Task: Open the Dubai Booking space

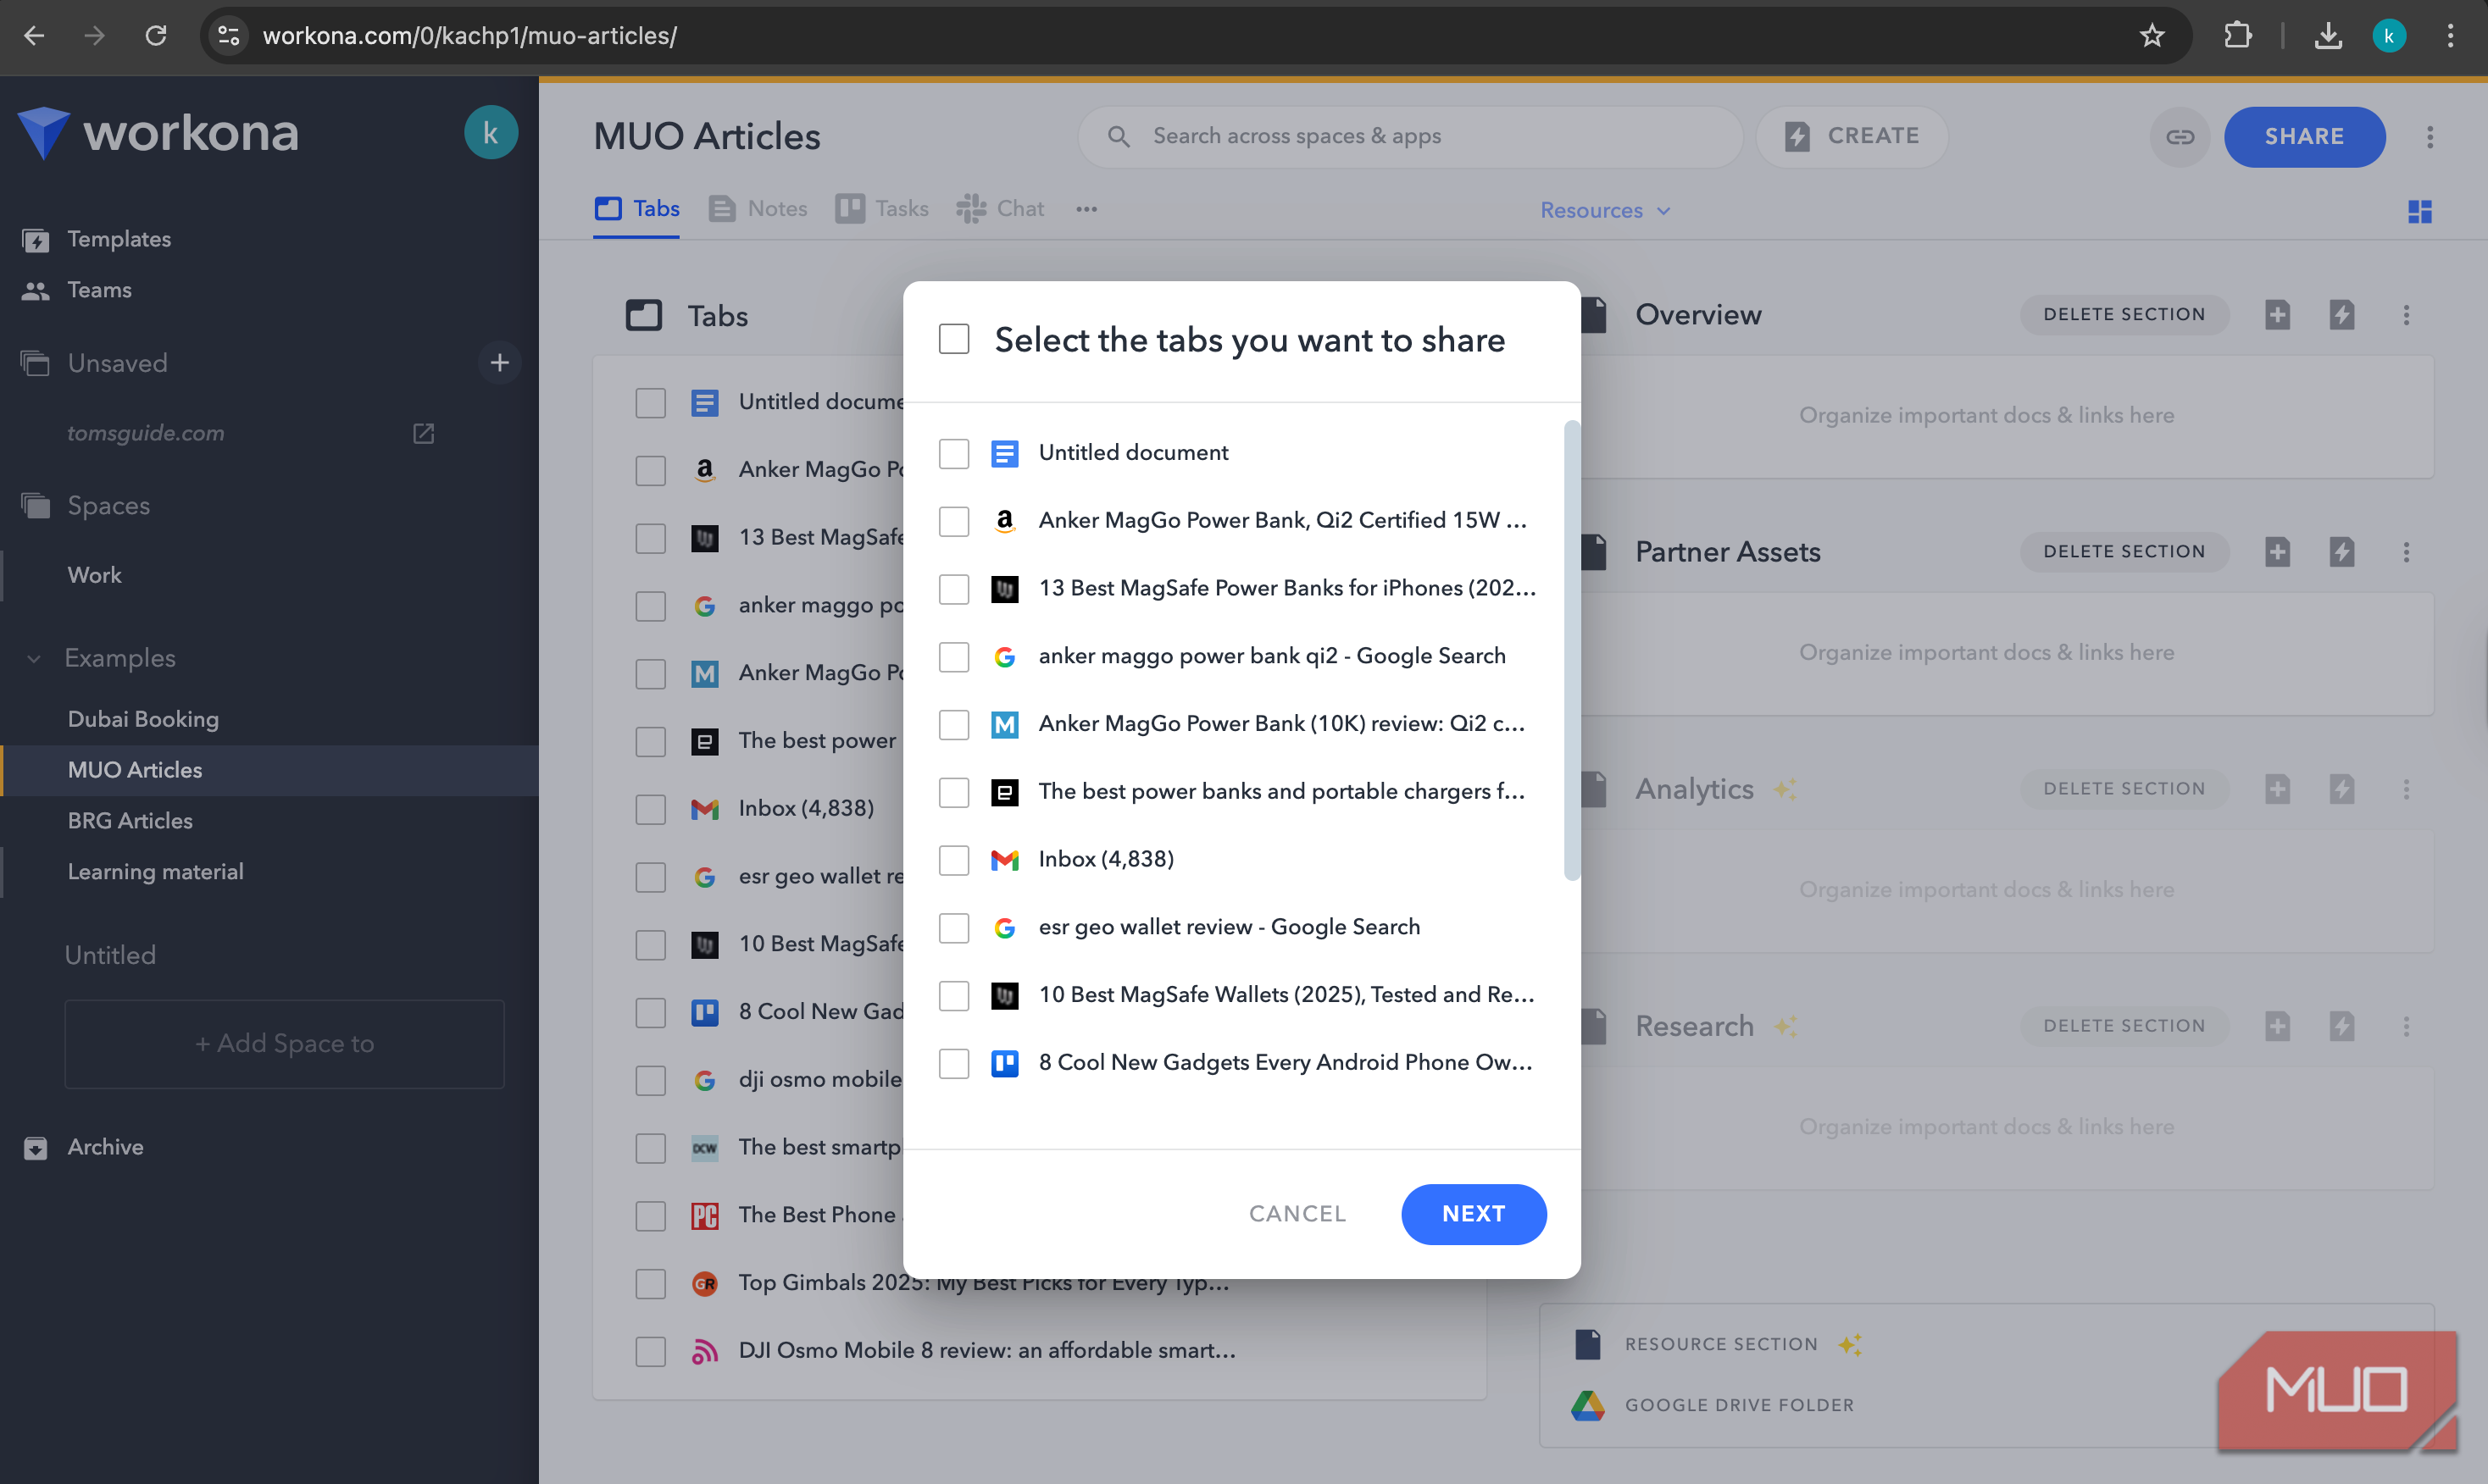Action: pyautogui.click(x=143, y=719)
